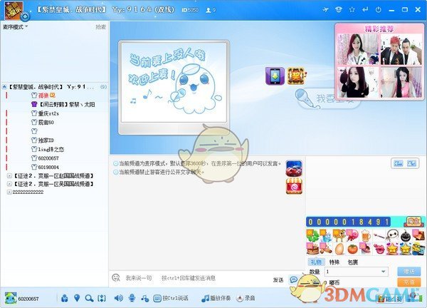
Task: Toggle 按Ctrl说话 push-to-talk mode
Action: tap(171, 298)
